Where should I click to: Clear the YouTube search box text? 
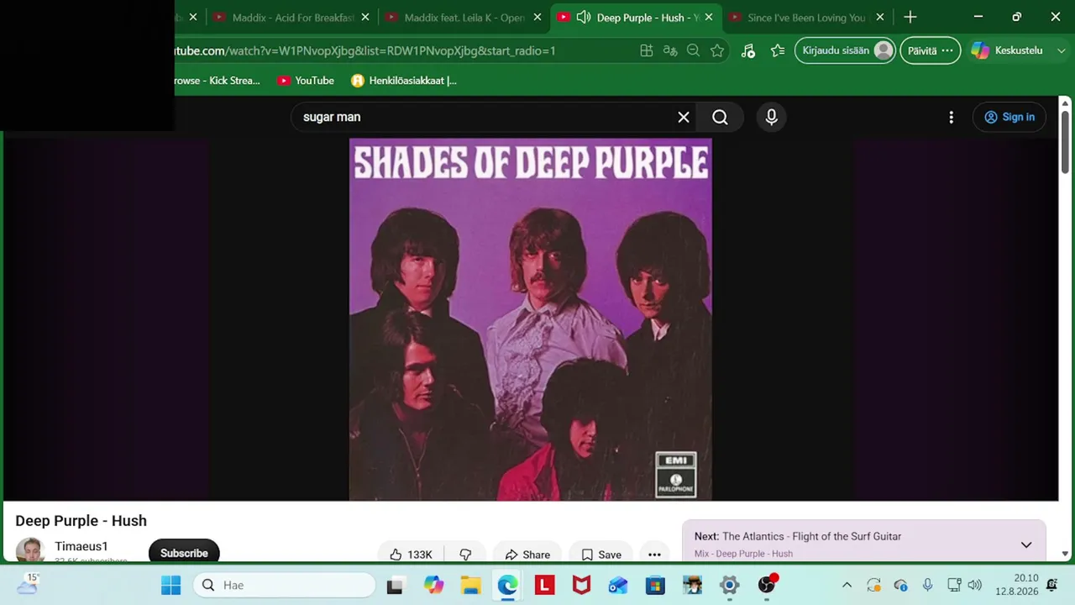[684, 118]
